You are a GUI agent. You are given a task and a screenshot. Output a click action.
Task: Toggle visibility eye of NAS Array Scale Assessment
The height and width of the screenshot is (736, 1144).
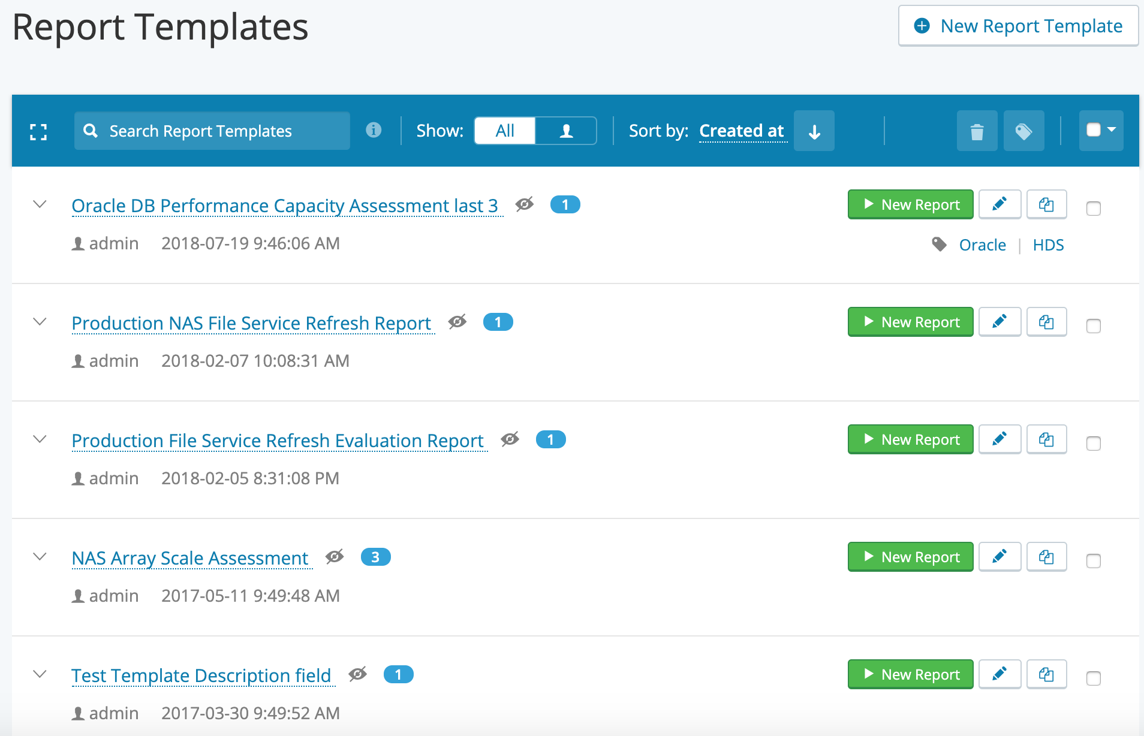pos(335,557)
